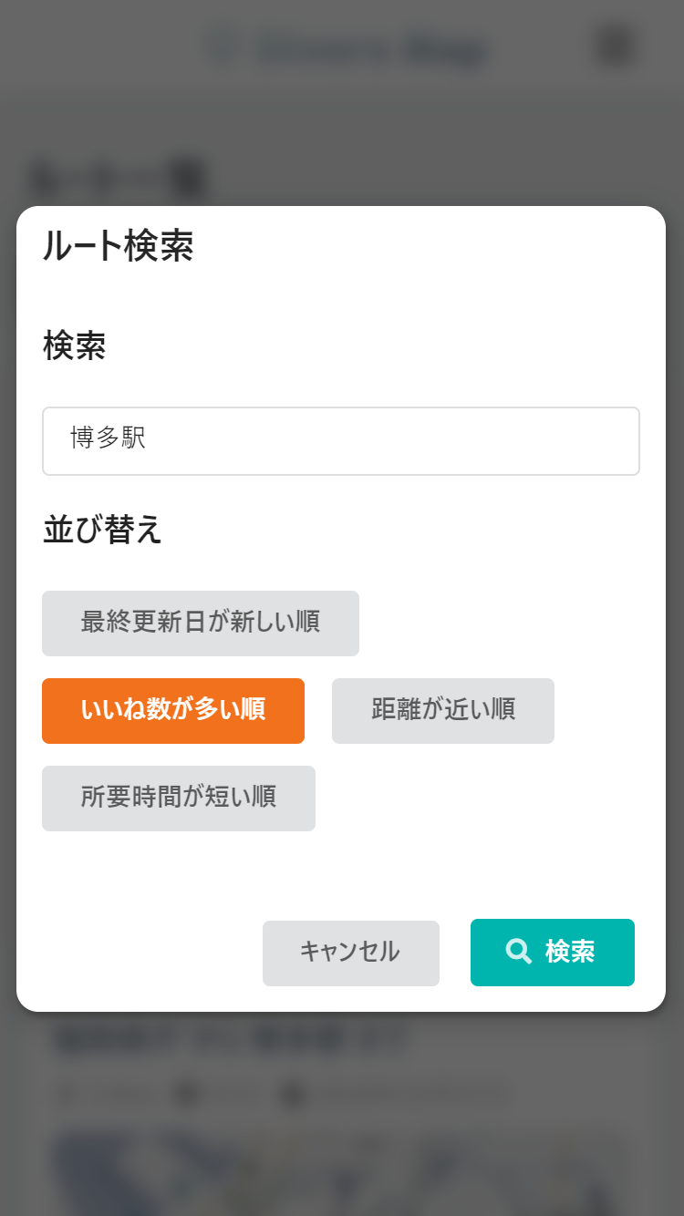Click the blurred site name text in the header
This screenshot has height=1216, width=684.
pos(374,48)
